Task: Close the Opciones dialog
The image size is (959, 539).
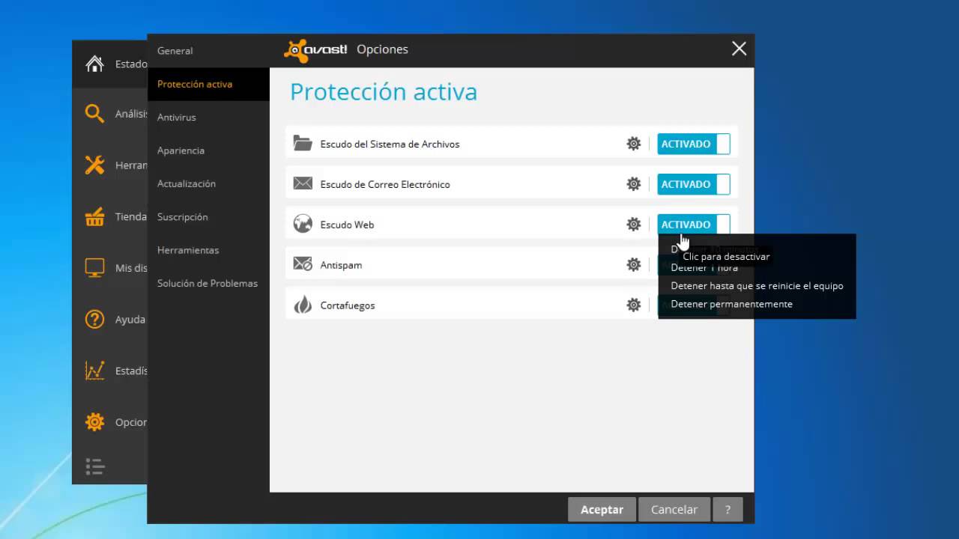Action: pyautogui.click(x=739, y=49)
